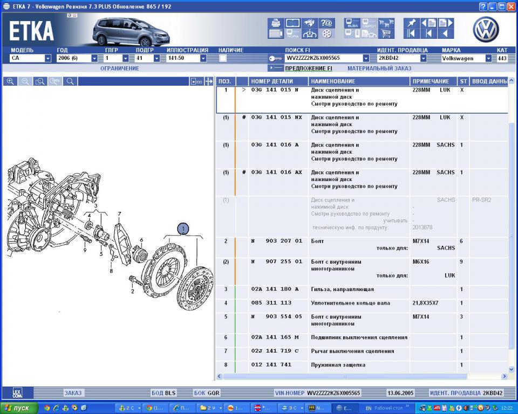Click the multiple shopping carts icon
The width and height of the screenshot is (518, 414).
click(386, 23)
